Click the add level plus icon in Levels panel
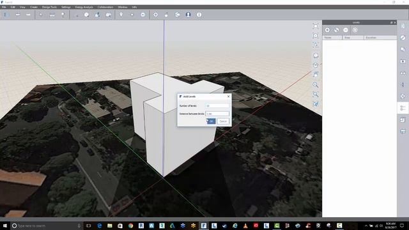This screenshot has width=409, height=230. [x=327, y=30]
